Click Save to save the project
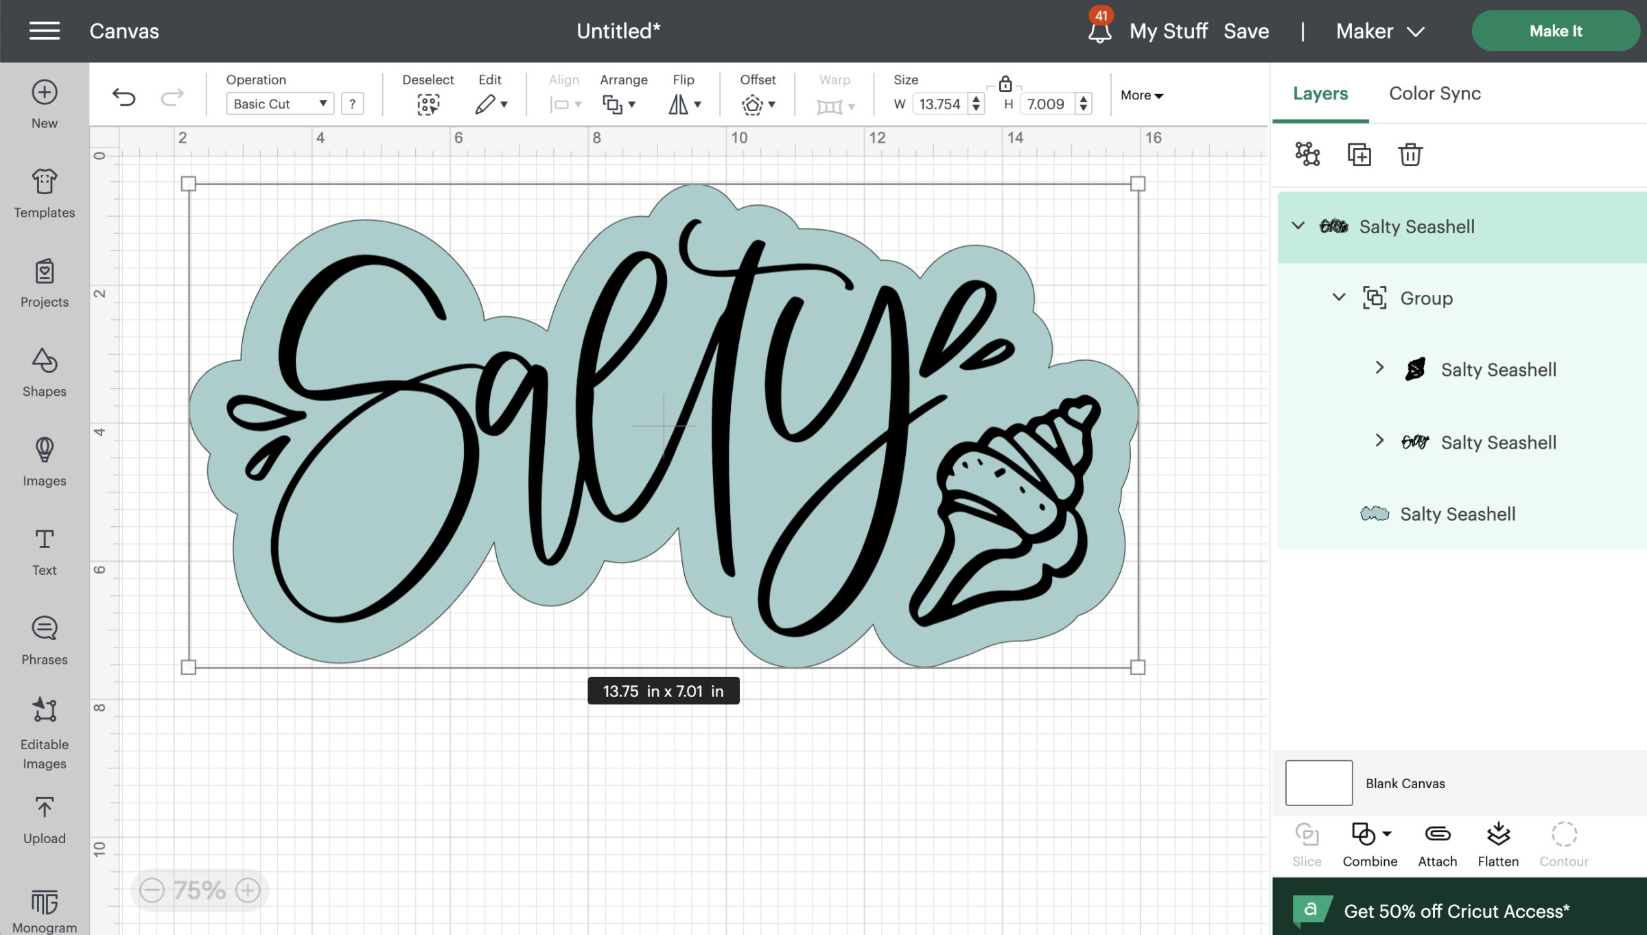This screenshot has width=1647, height=935. pos(1246,31)
